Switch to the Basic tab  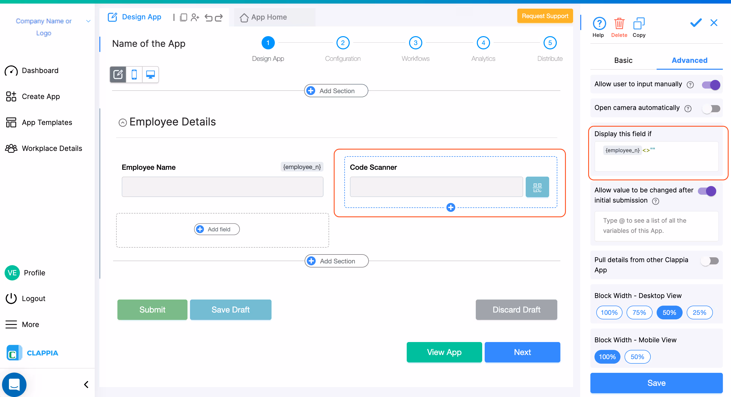(x=623, y=60)
